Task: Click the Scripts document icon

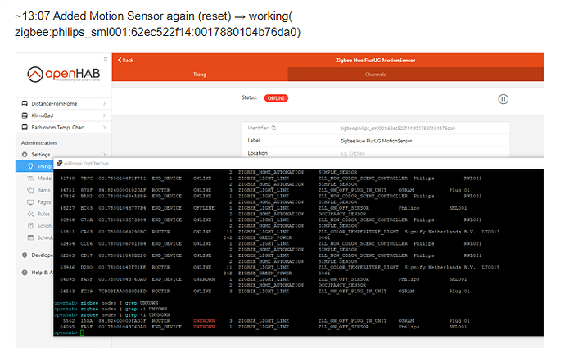Action: 30,226
